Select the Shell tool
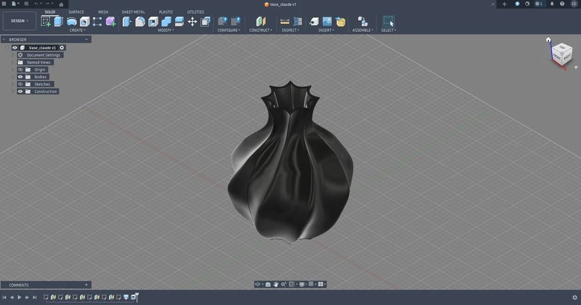Viewport: 581px width, 305px height. [x=153, y=21]
